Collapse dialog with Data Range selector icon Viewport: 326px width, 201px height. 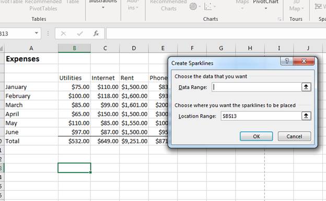(306, 87)
